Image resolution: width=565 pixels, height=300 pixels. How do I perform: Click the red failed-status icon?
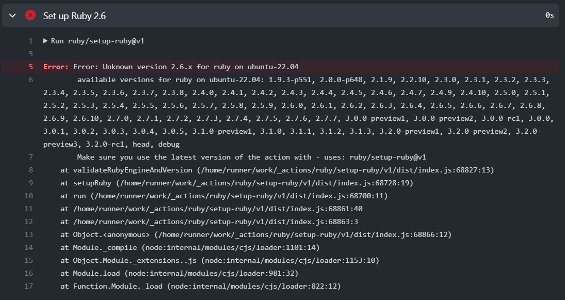coord(30,15)
